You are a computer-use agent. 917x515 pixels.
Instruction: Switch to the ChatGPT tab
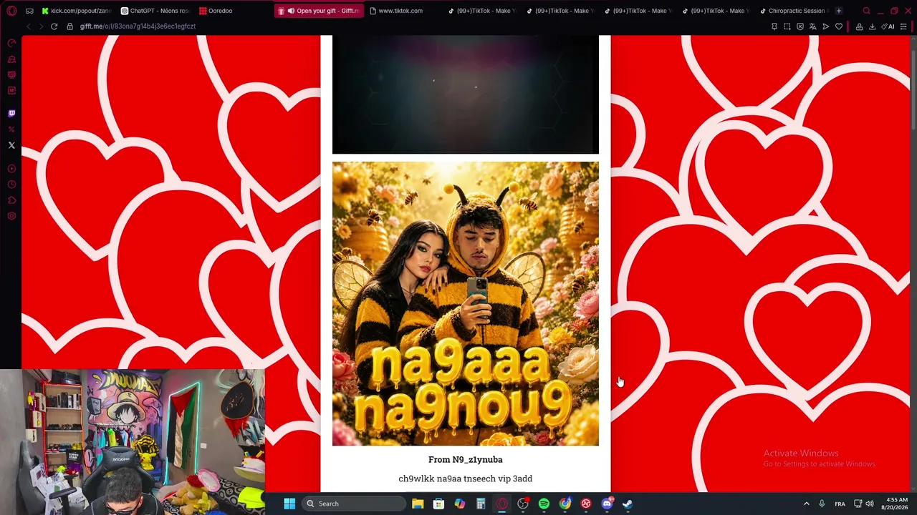click(154, 11)
